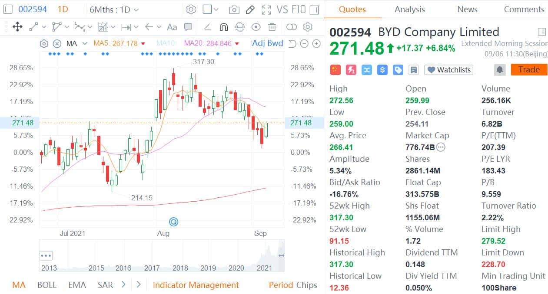
Task: Expand chart to full screen
Action: 266,10
